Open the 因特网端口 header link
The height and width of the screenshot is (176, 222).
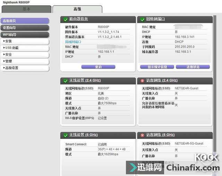[x=155, y=19]
